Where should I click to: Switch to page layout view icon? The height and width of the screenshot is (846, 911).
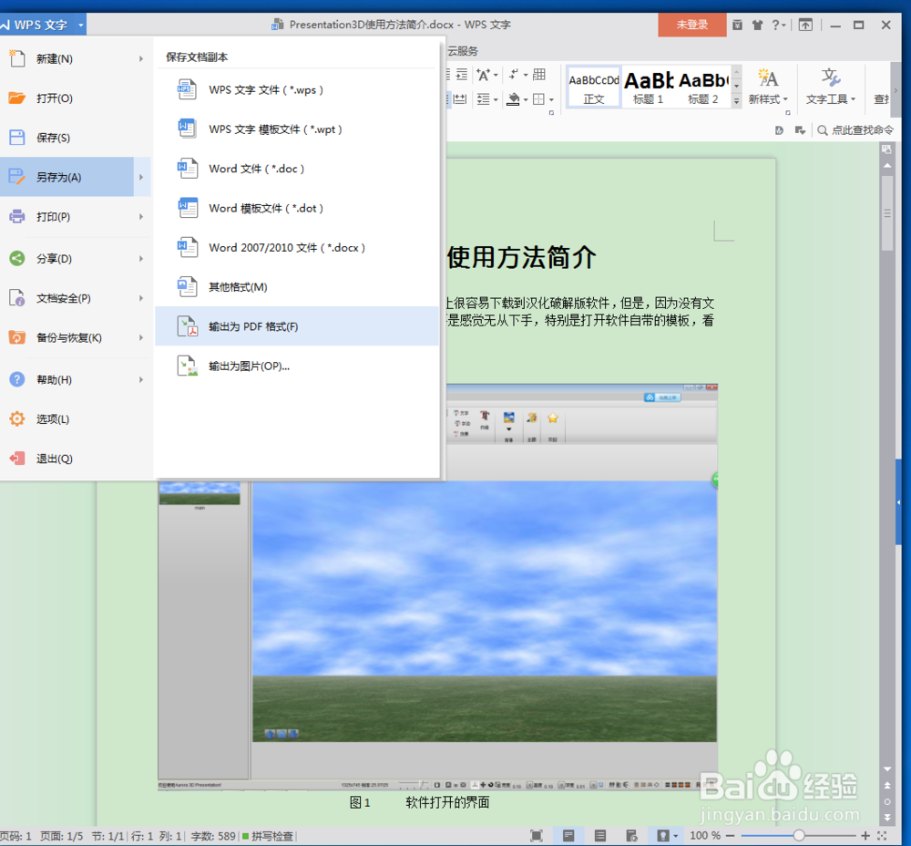click(x=568, y=836)
